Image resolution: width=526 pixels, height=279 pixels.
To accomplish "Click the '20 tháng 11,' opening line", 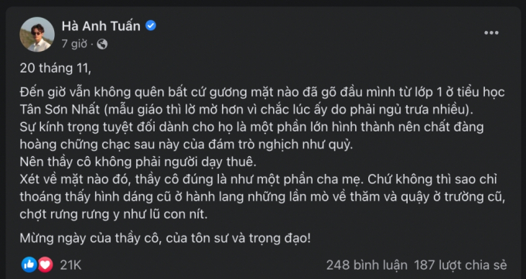I will tap(56, 69).
